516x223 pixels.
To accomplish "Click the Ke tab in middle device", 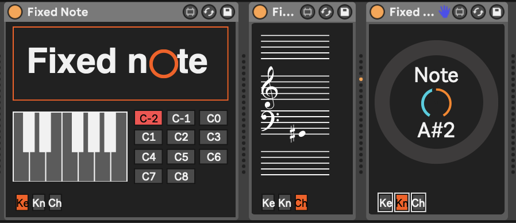I will (x=268, y=202).
